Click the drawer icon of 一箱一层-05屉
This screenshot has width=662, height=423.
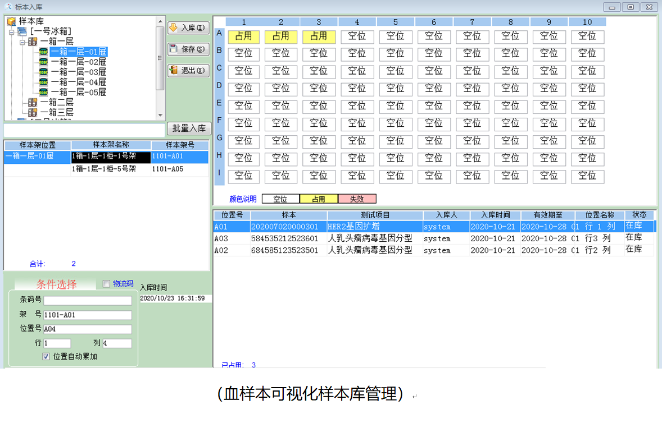tap(43, 92)
